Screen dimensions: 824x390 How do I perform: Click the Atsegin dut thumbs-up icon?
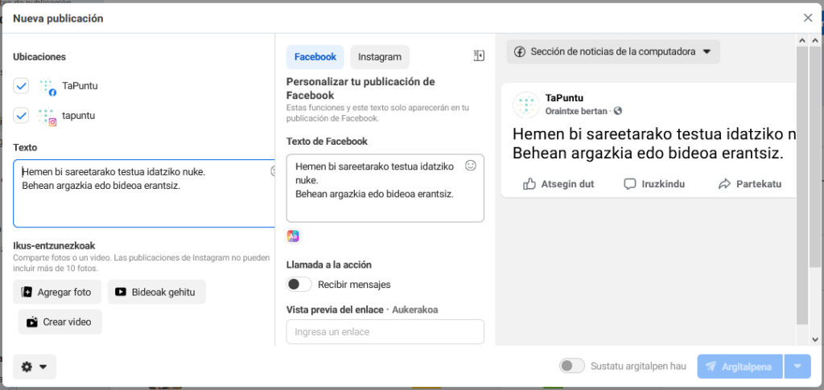529,183
